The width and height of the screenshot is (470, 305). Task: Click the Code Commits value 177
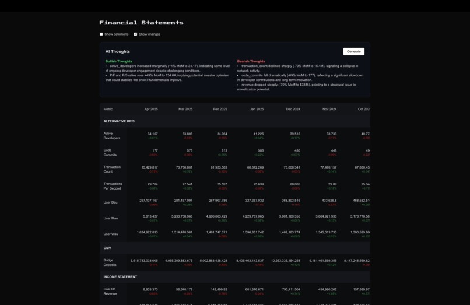click(x=155, y=150)
